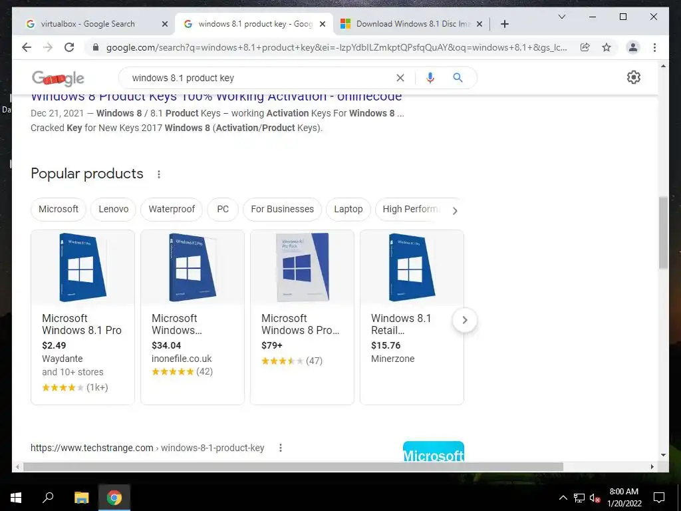
Task: Open Chrome tab search dropdown arrow
Action: [561, 17]
